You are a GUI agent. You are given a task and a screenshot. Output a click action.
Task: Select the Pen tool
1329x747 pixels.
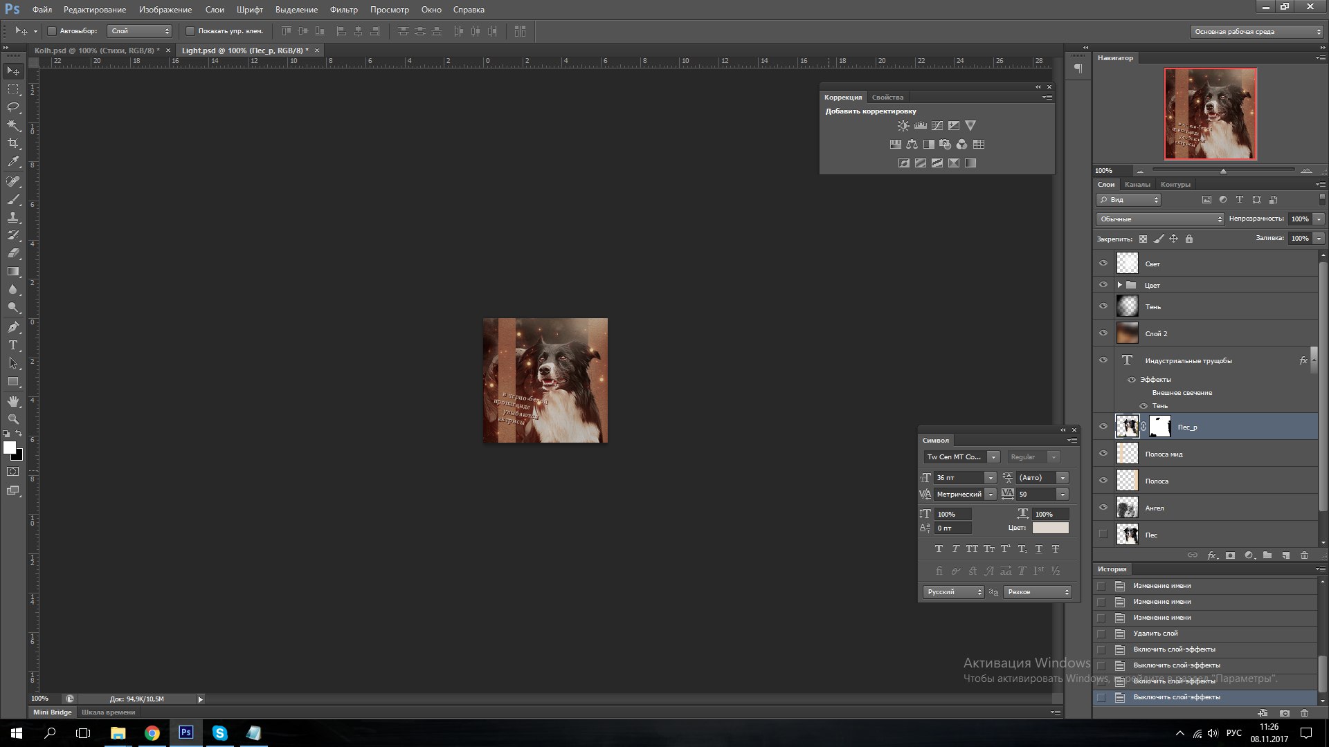click(x=13, y=327)
